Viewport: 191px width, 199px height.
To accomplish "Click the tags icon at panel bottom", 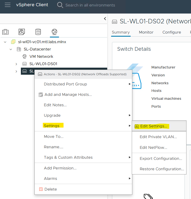I will click(x=148, y=196).
